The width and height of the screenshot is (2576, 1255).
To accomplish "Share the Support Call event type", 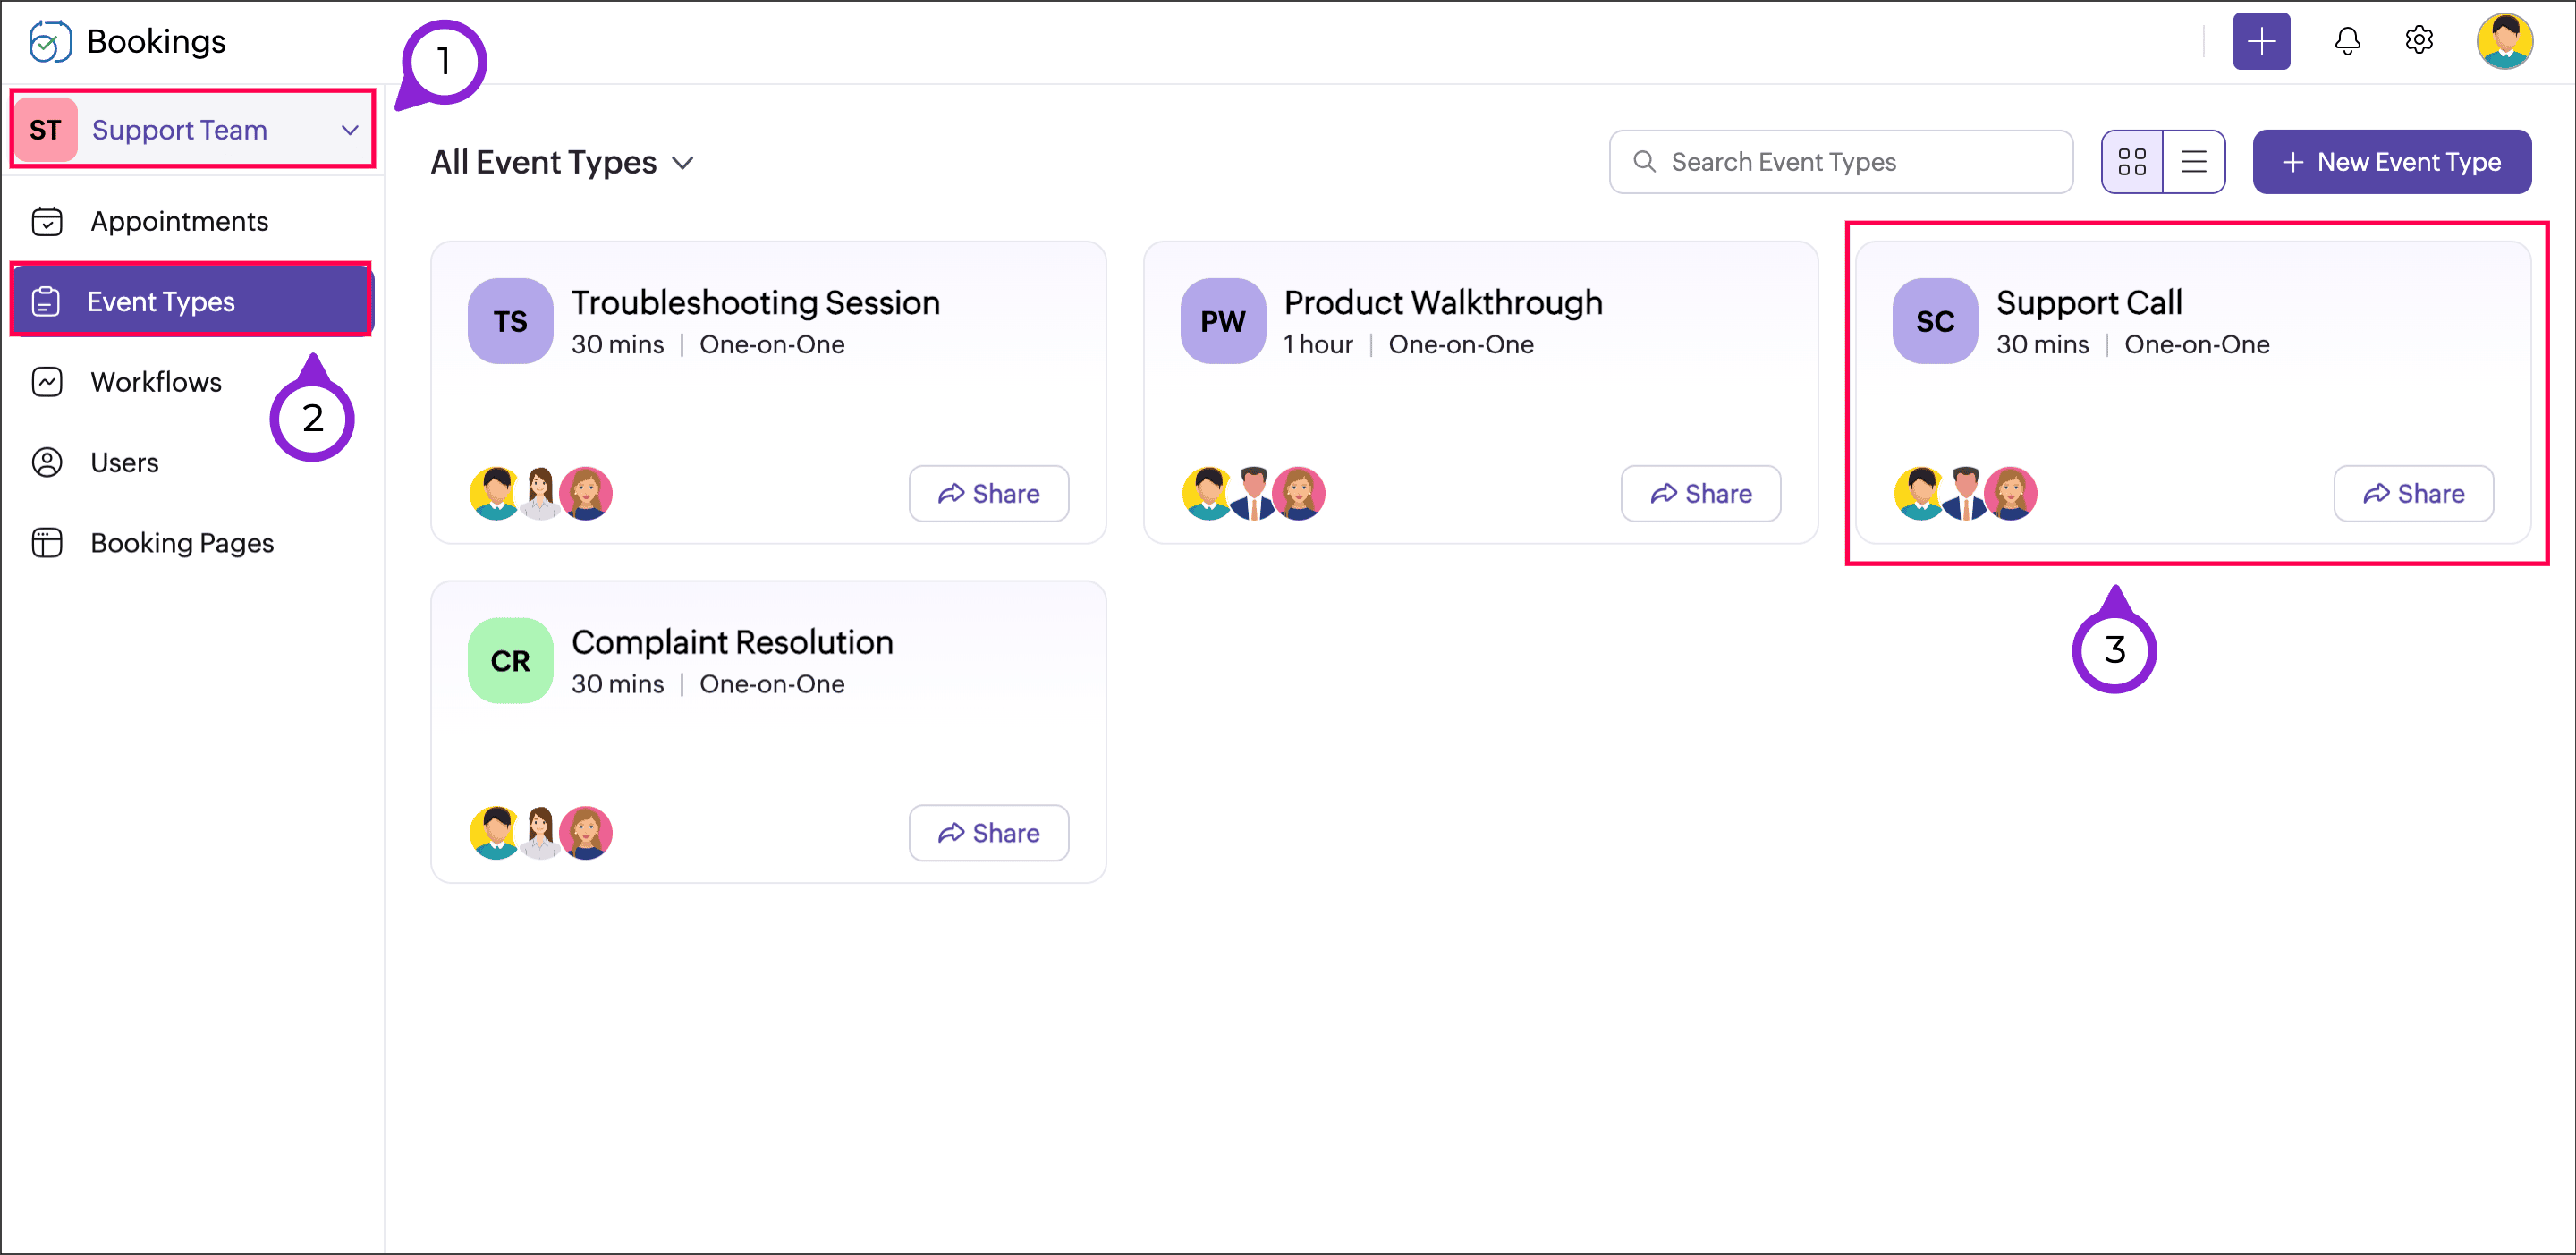I will tap(2412, 493).
